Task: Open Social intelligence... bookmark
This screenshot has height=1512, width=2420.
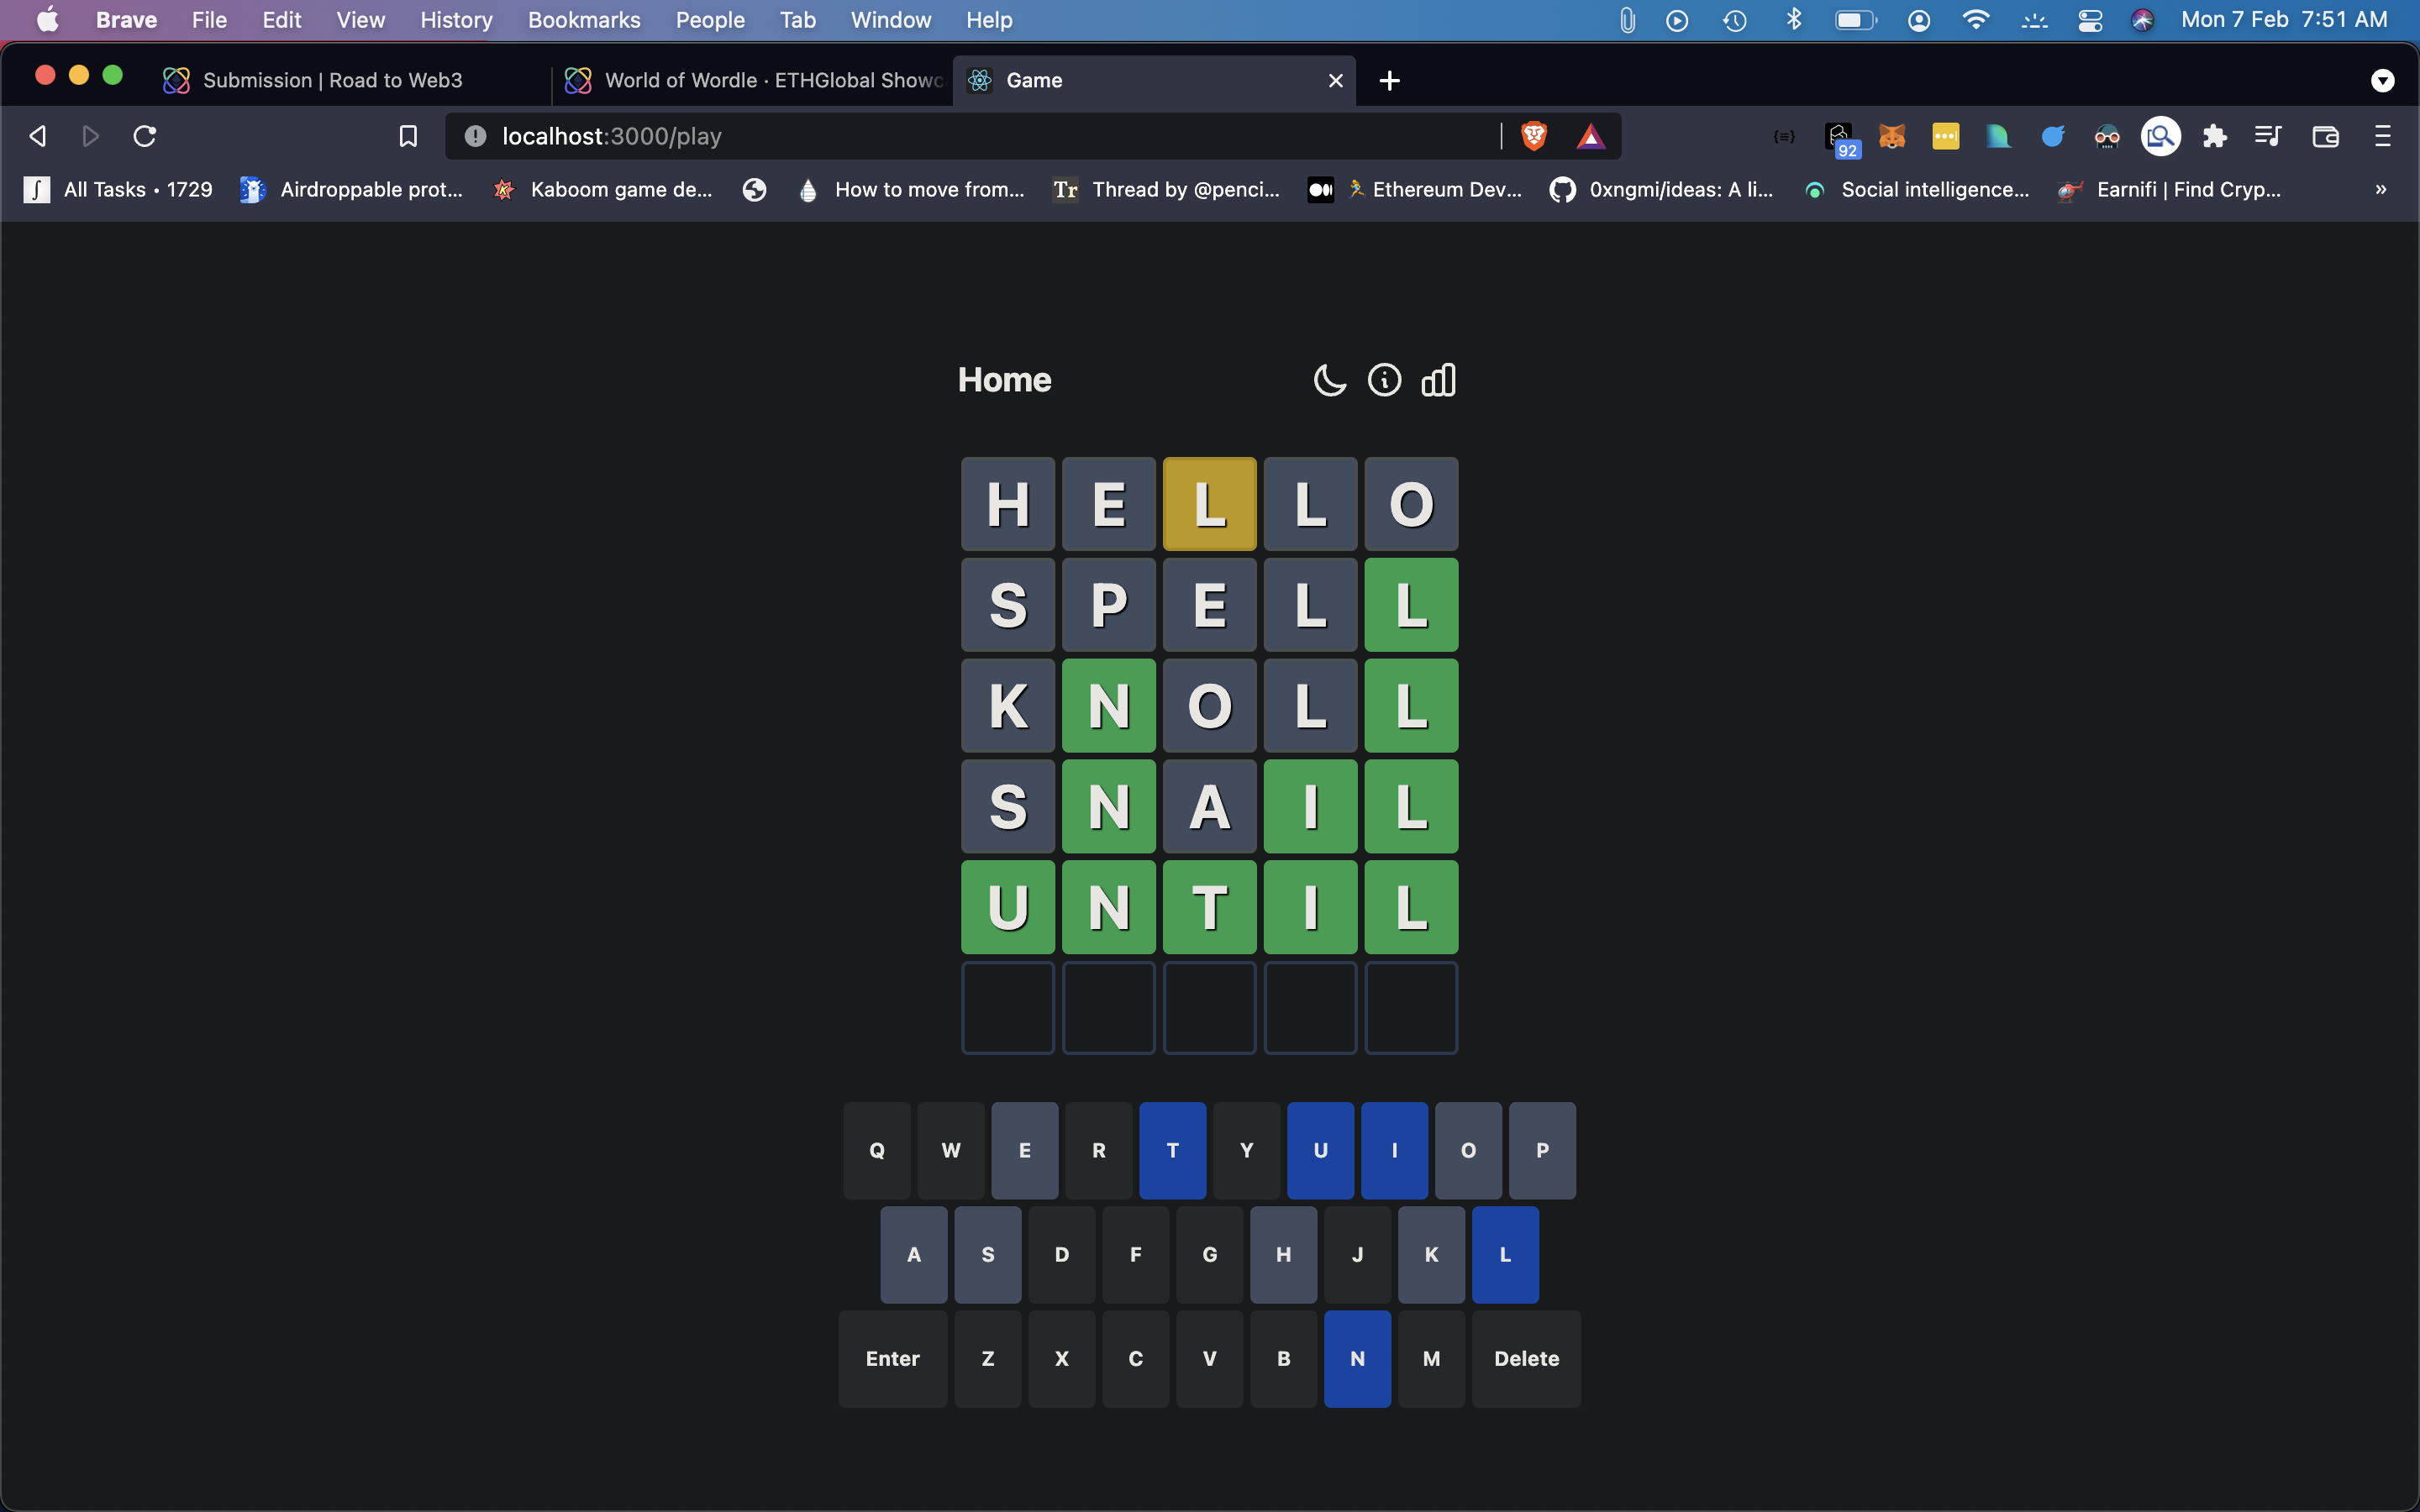Action: 1916,189
